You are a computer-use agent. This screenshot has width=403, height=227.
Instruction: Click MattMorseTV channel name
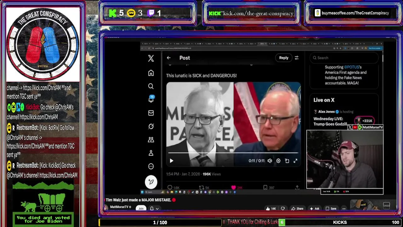(x=119, y=207)
